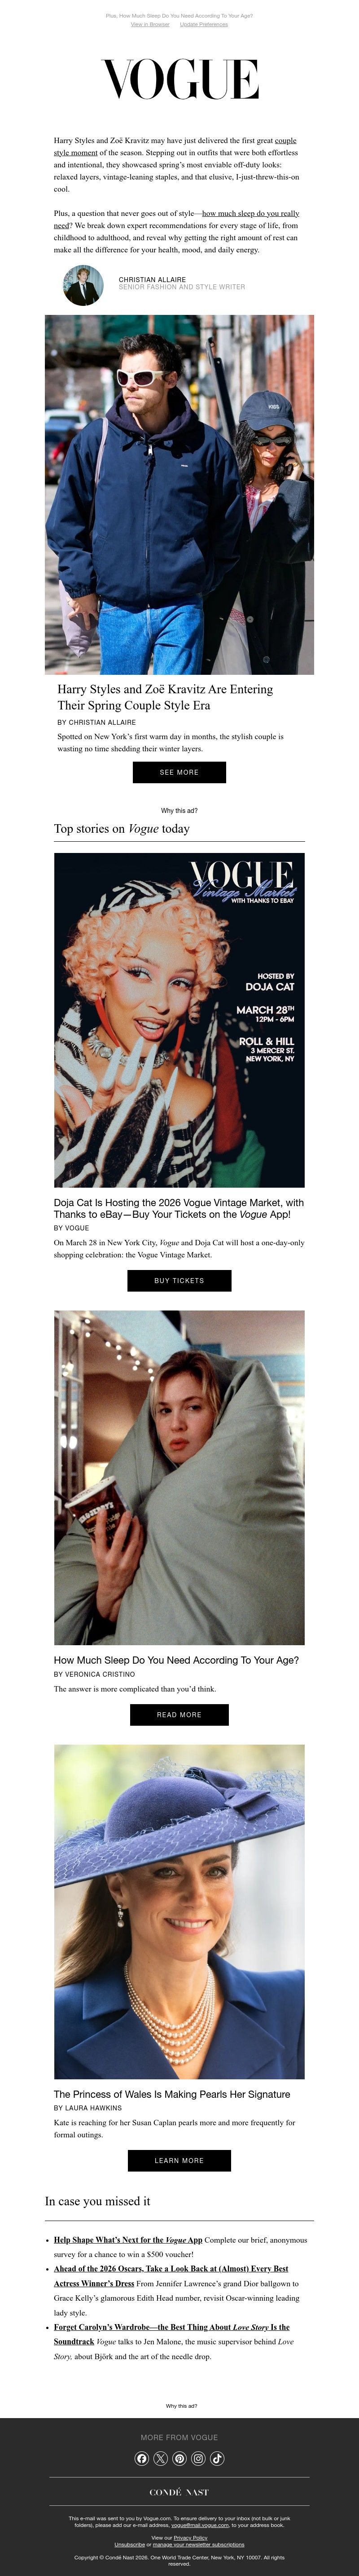Click the BUY TICKETS button
The image size is (359, 2576).
179,1280
